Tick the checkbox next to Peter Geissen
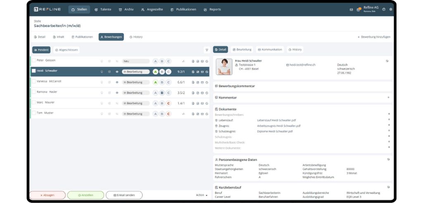The image size is (423, 203). tap(34, 61)
